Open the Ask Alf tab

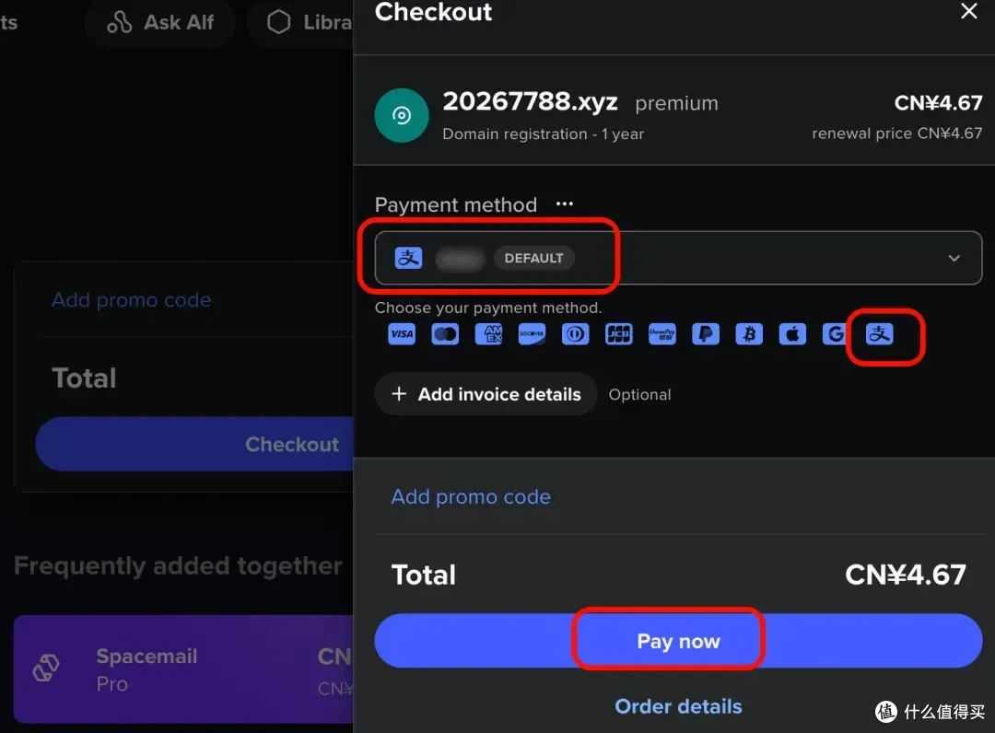pos(160,22)
